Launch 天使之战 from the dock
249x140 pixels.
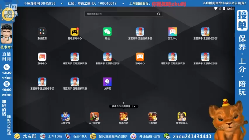click(65, 117)
